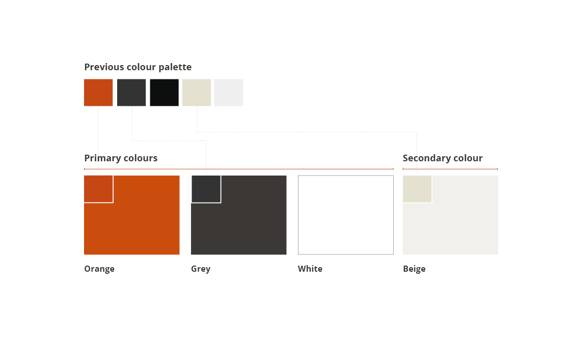Image resolution: width=572 pixels, height=346 pixels.
Task: Click the small old-orange inset inside Orange block
Action: [98, 189]
